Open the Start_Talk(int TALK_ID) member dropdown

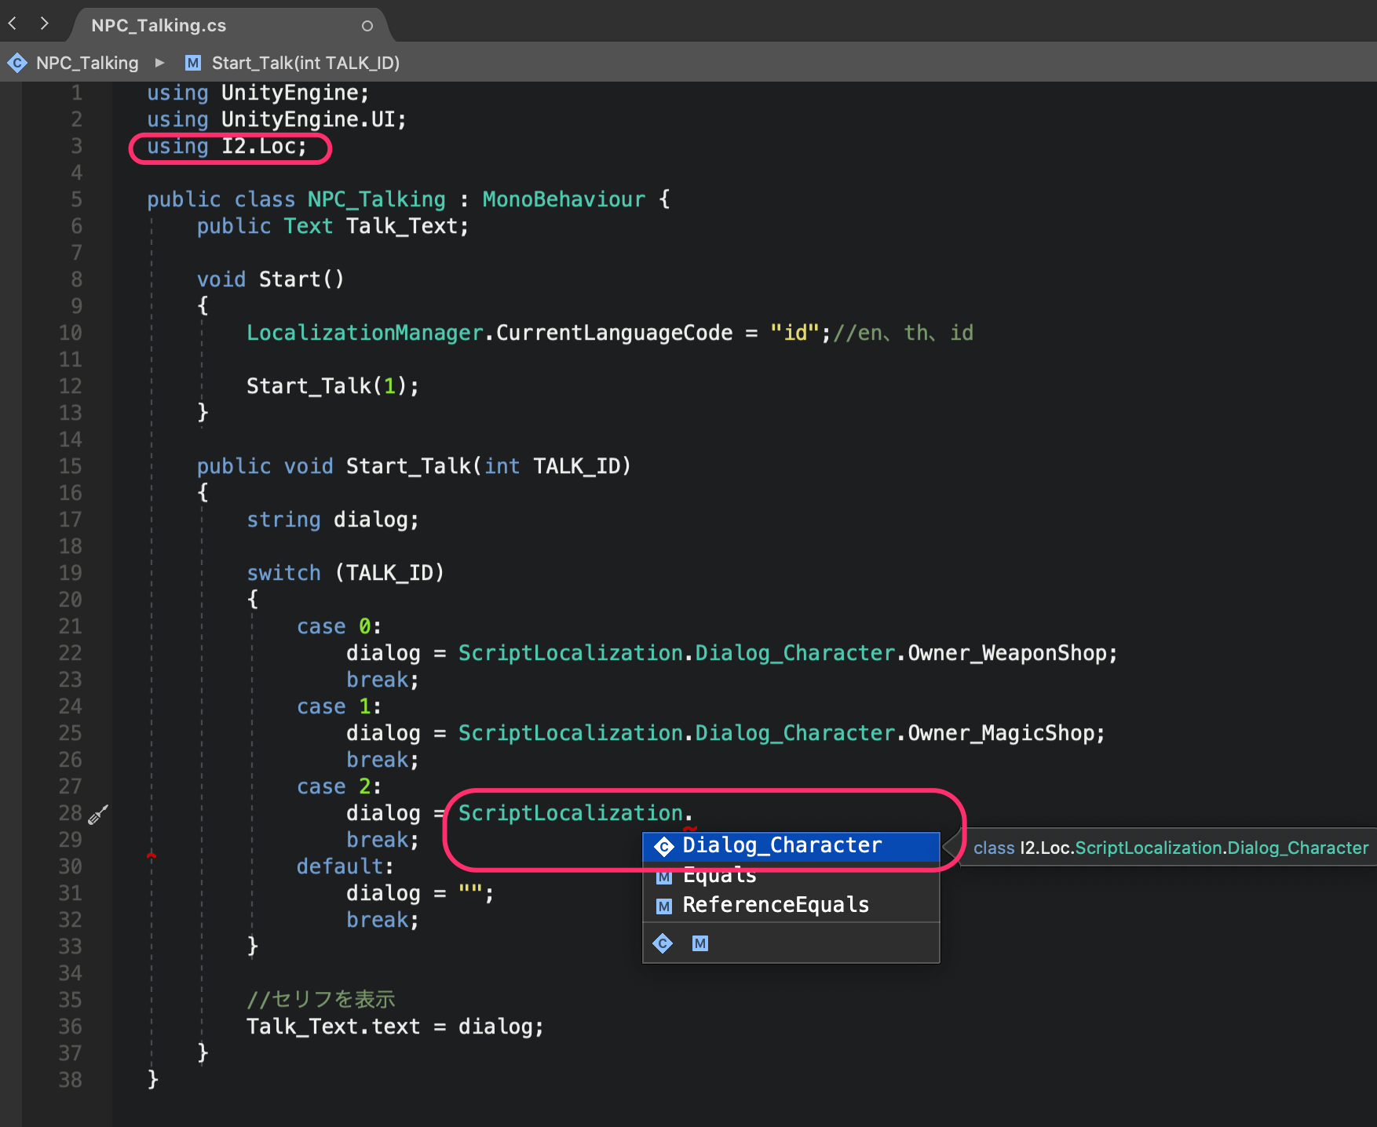[x=305, y=63]
